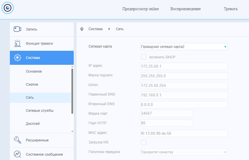Image resolution: width=249 pixels, height=160 pixels.
Task: Go to the Тревога section
Action: (x=230, y=9)
